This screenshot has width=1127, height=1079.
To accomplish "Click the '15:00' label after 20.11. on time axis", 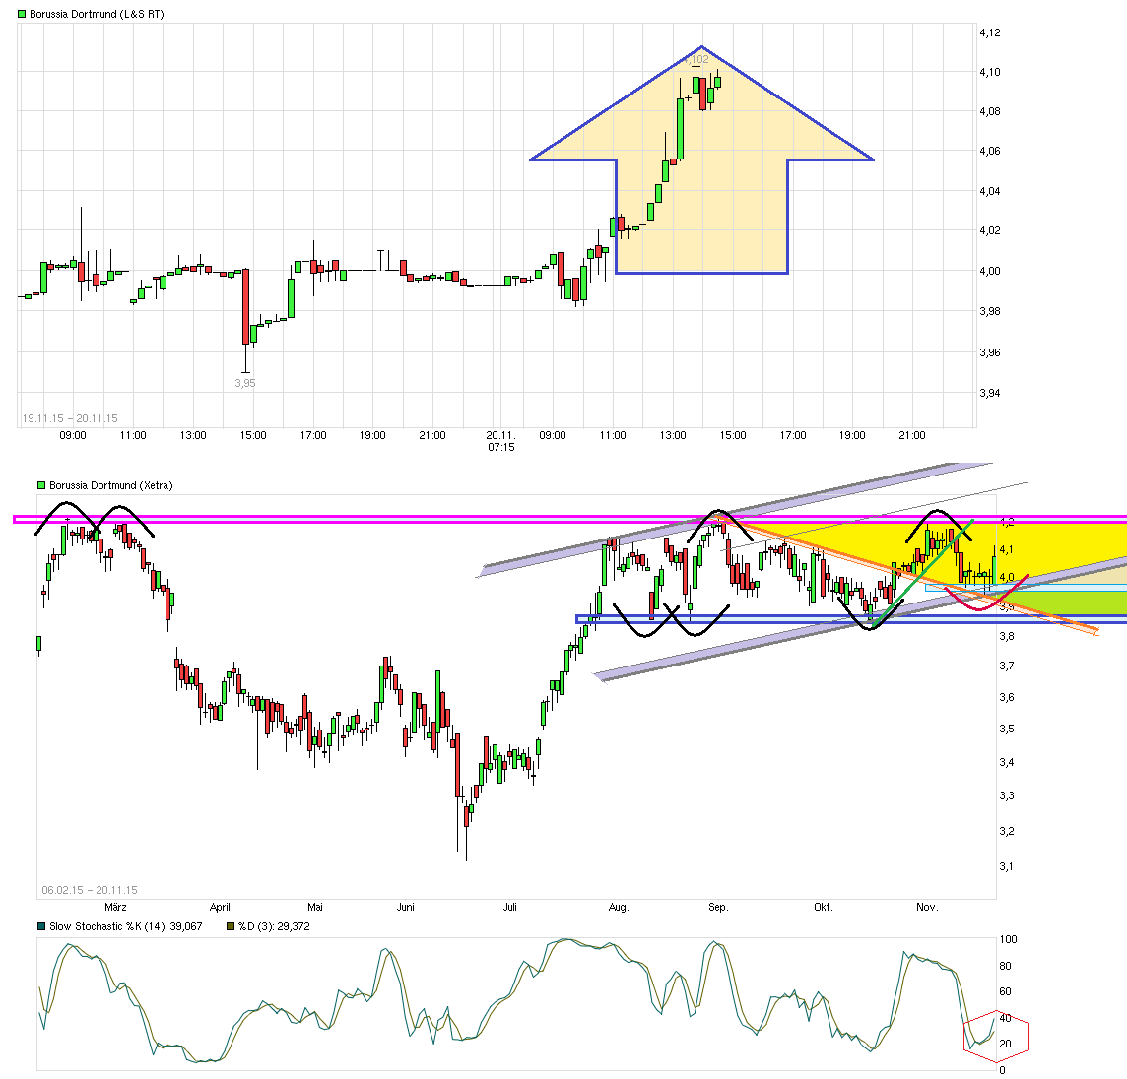I will [733, 435].
